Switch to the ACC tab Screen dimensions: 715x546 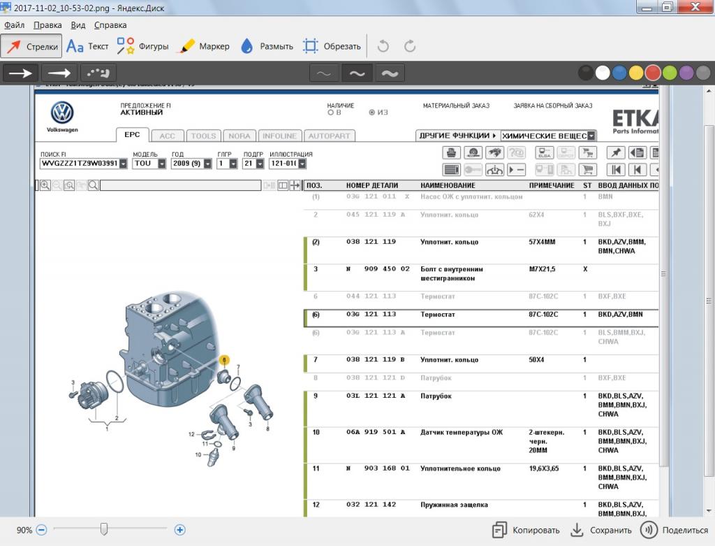click(168, 136)
